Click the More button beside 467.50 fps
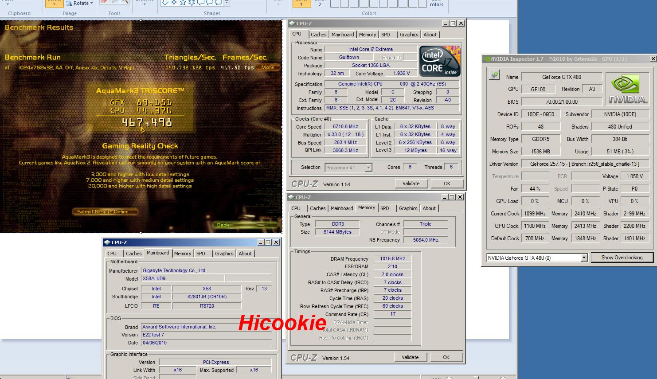Image resolution: width=657 pixels, height=379 pixels. point(267,68)
